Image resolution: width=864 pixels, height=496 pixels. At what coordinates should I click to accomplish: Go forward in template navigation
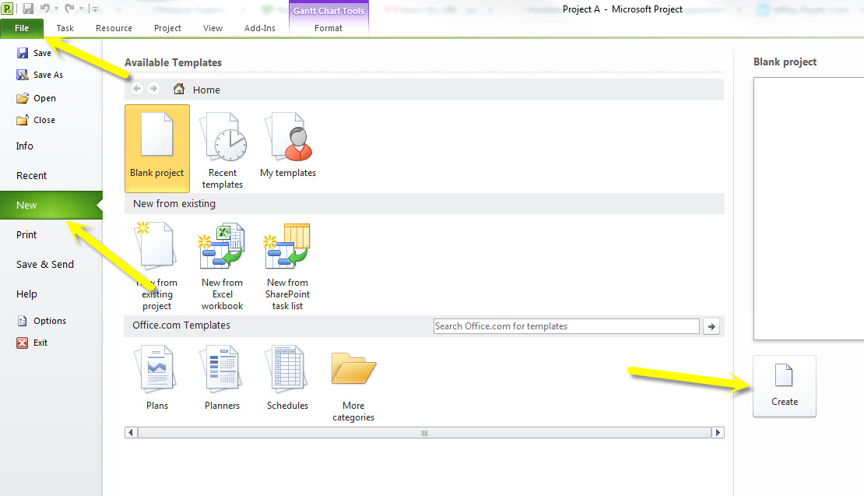[x=154, y=89]
